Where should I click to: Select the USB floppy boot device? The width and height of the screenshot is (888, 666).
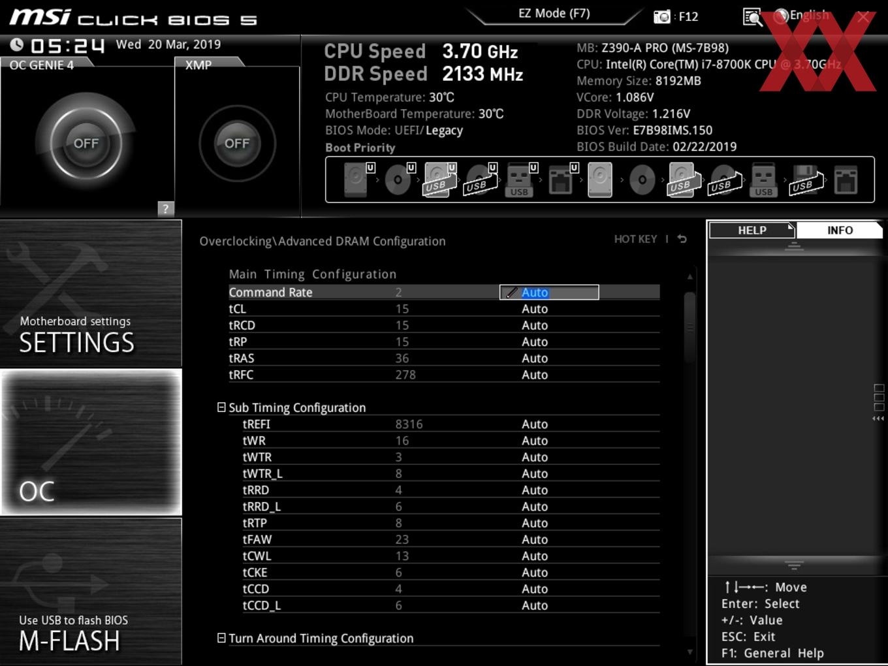click(x=806, y=180)
